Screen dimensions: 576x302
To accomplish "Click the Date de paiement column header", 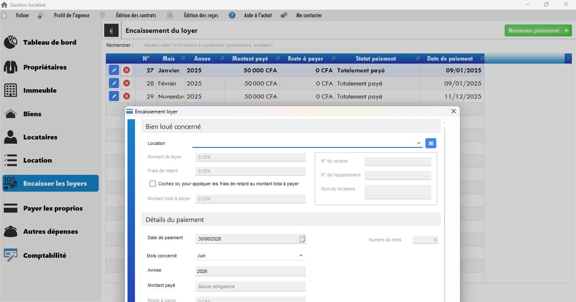I will pos(450,59).
